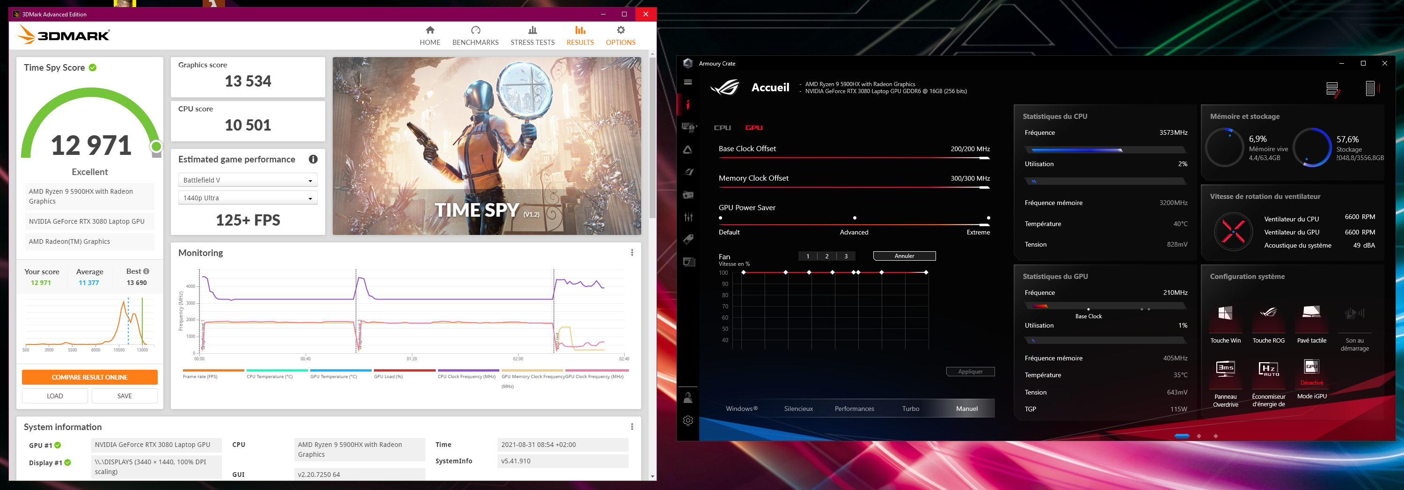The width and height of the screenshot is (1404, 490).
Task: Open the user profile icon in Armoury Crate
Action: (688, 398)
